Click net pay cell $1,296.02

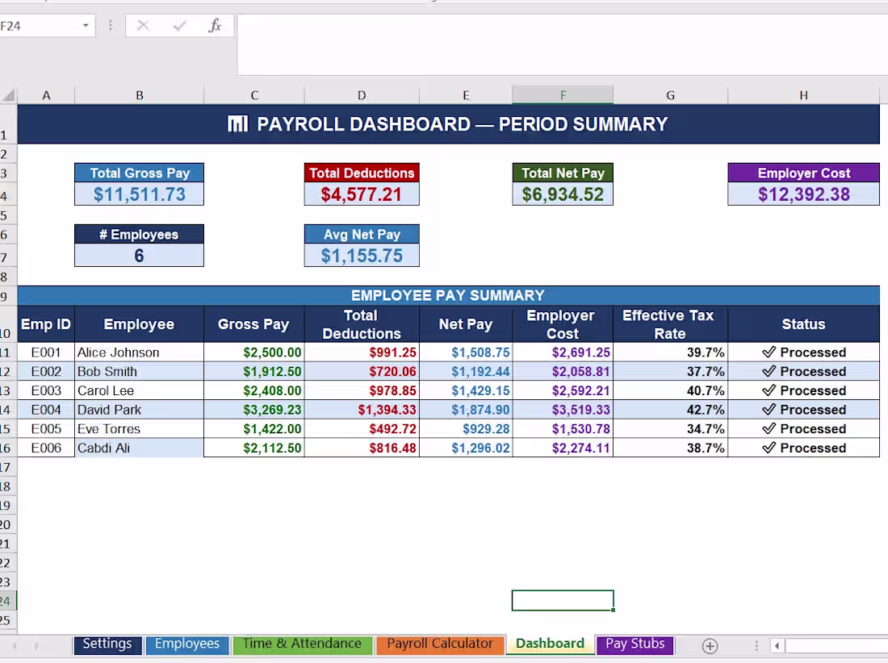pos(466,448)
